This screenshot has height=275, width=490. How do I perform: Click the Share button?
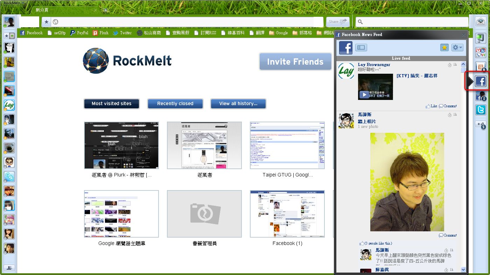coord(338,22)
